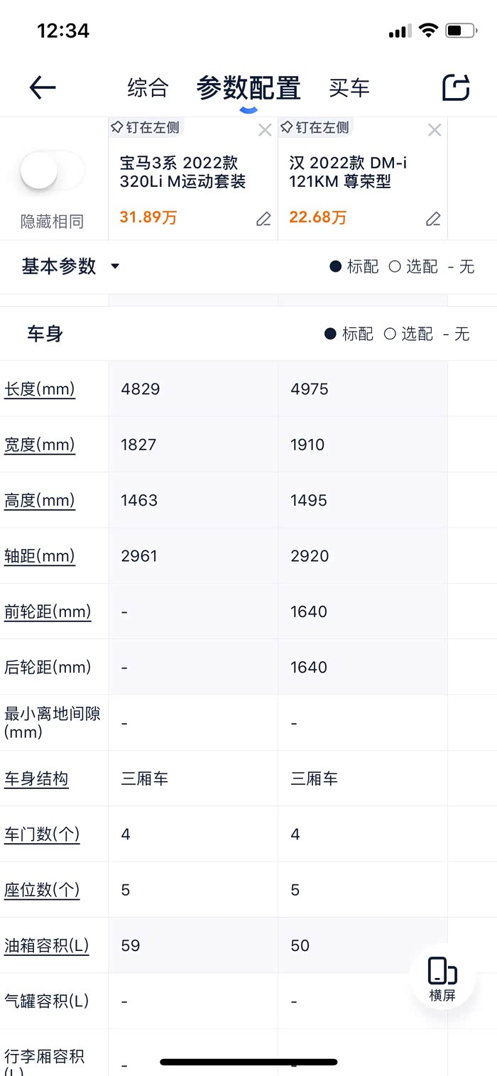Edit the 汉 DM-i model with pencil icon
The height and width of the screenshot is (1076, 497).
[433, 219]
